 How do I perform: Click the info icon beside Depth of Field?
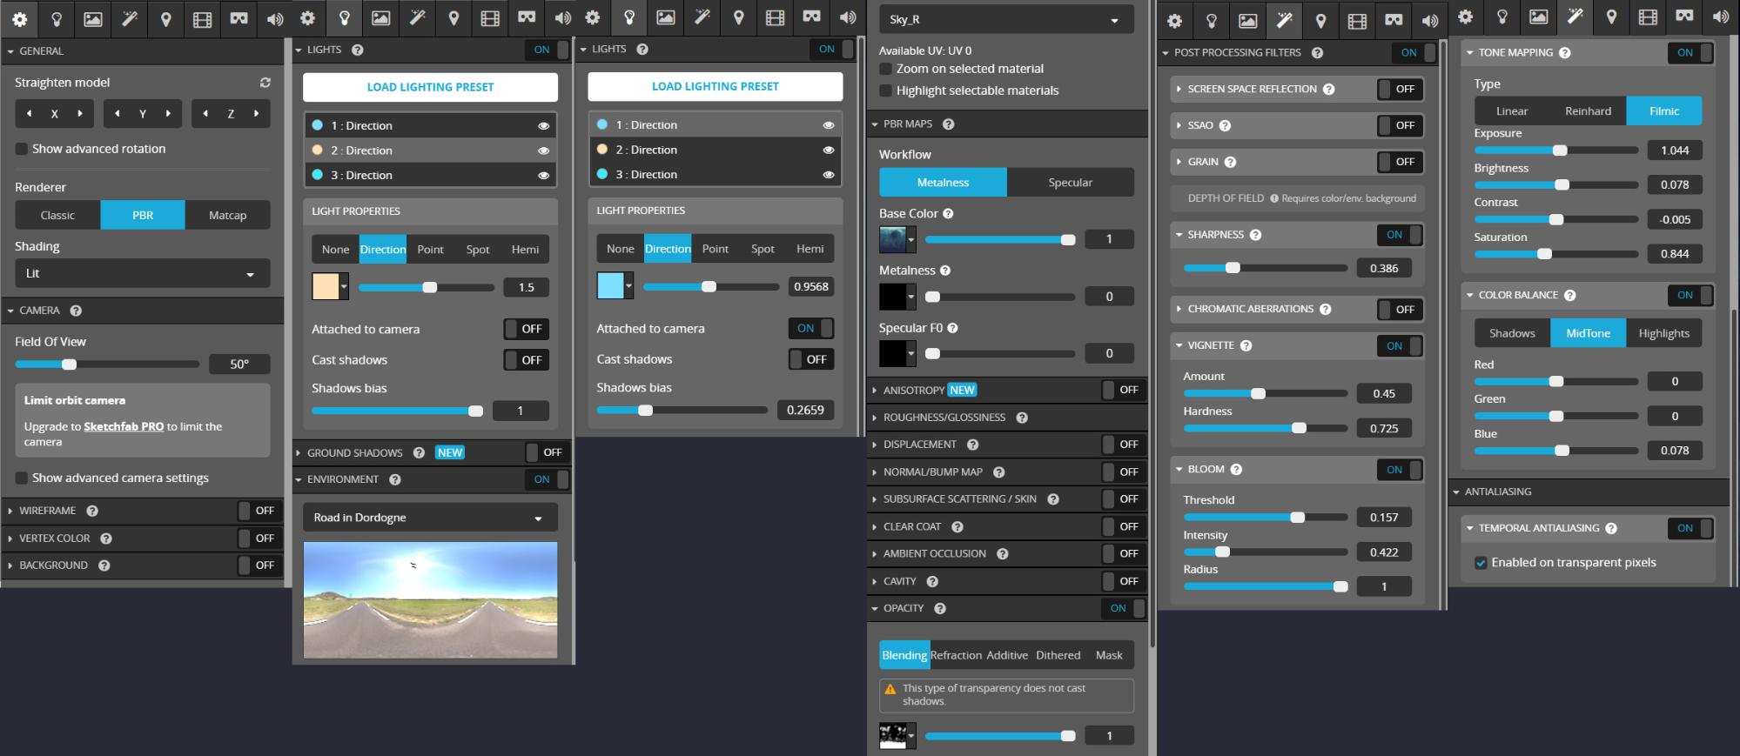1274,198
